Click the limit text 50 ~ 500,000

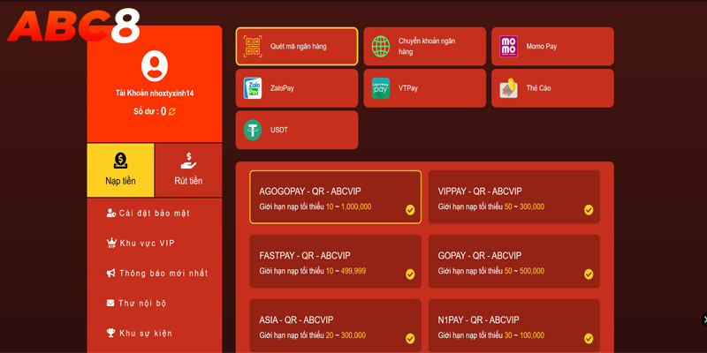click(524, 271)
